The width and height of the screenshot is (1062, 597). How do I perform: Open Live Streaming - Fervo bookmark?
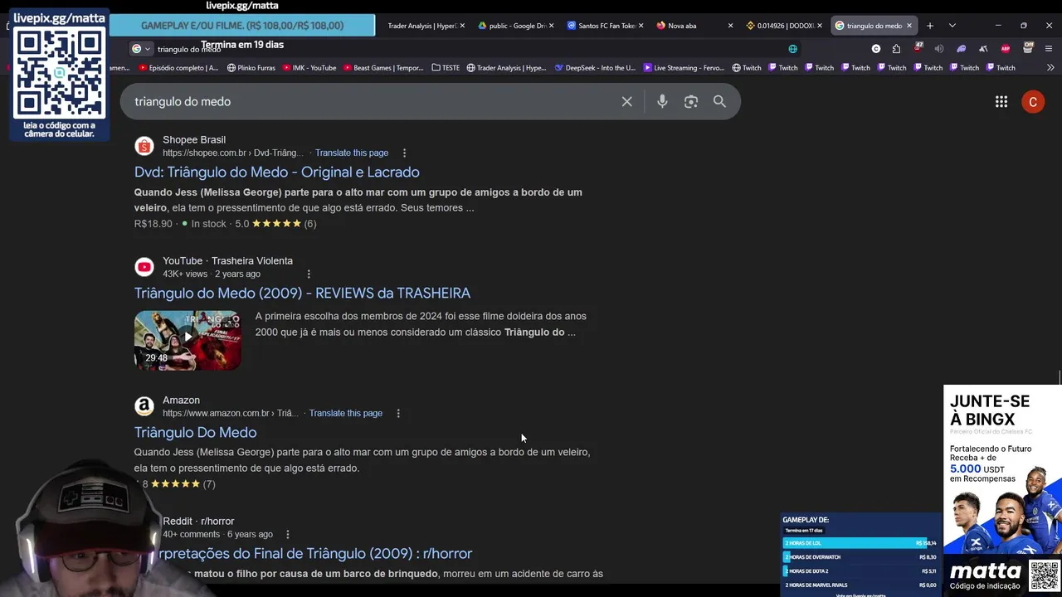(x=684, y=68)
